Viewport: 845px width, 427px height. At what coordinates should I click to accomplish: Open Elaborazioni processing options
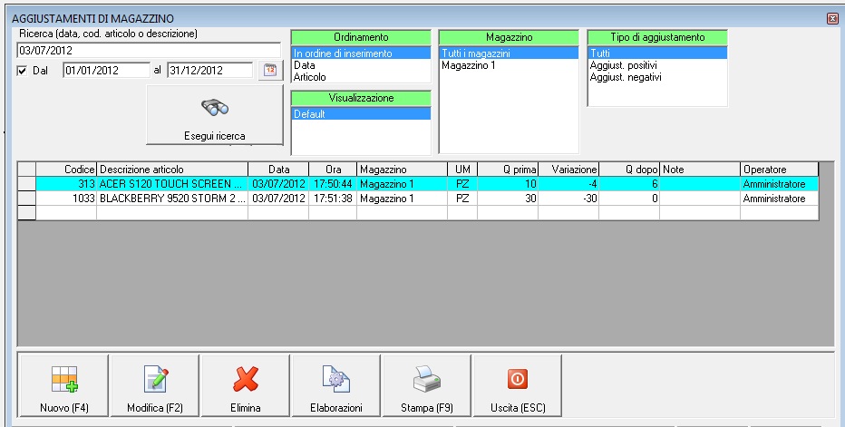335,386
